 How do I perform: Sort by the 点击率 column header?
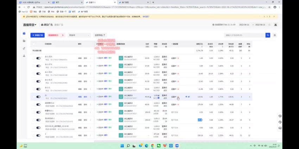pyautogui.click(x=221, y=44)
